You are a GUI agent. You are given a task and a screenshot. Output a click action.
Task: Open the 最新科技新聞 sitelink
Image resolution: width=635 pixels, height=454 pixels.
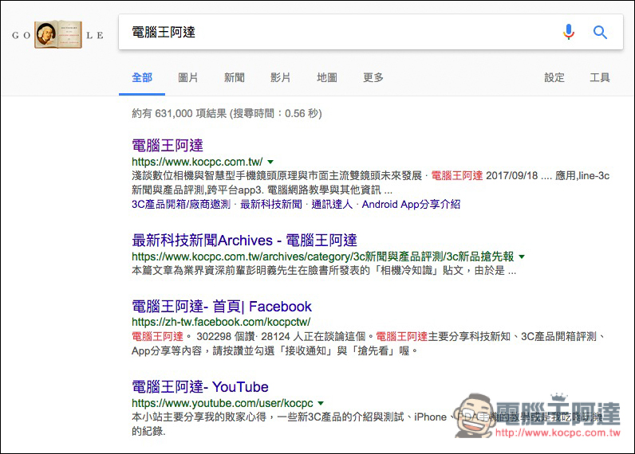271,204
